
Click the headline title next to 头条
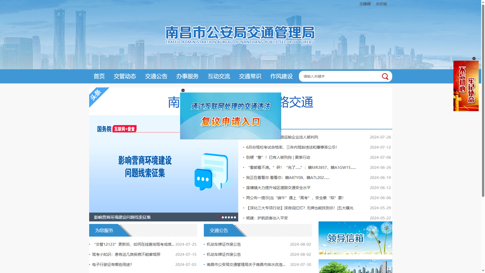coord(240,102)
